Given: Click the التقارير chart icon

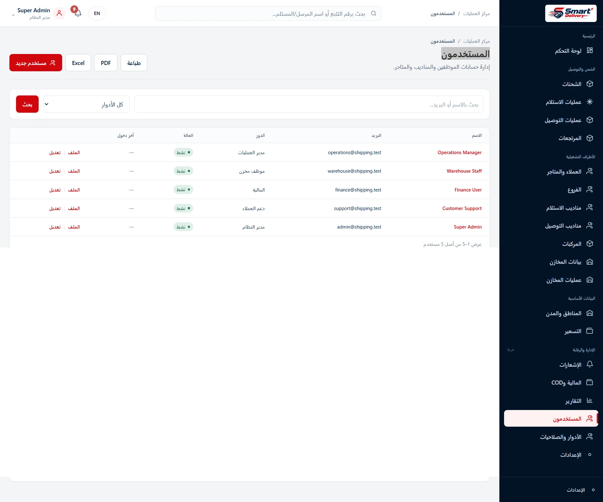Looking at the screenshot, I should [589, 401].
